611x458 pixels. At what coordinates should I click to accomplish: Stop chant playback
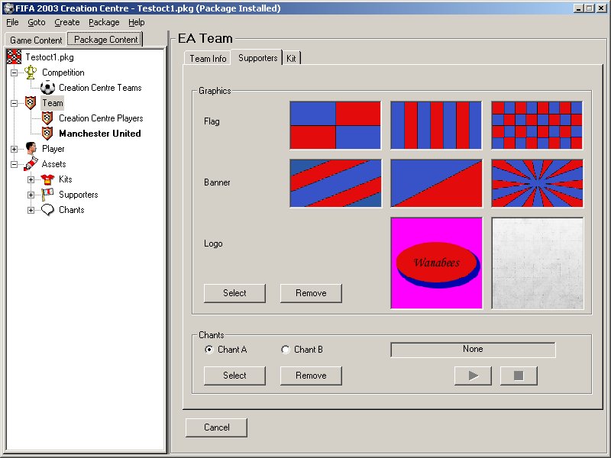[x=519, y=376]
